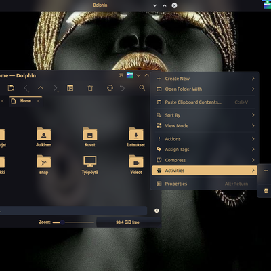Click the trash delete icon in toolbar
Screen dimensions: 271x271
tap(90, 88)
